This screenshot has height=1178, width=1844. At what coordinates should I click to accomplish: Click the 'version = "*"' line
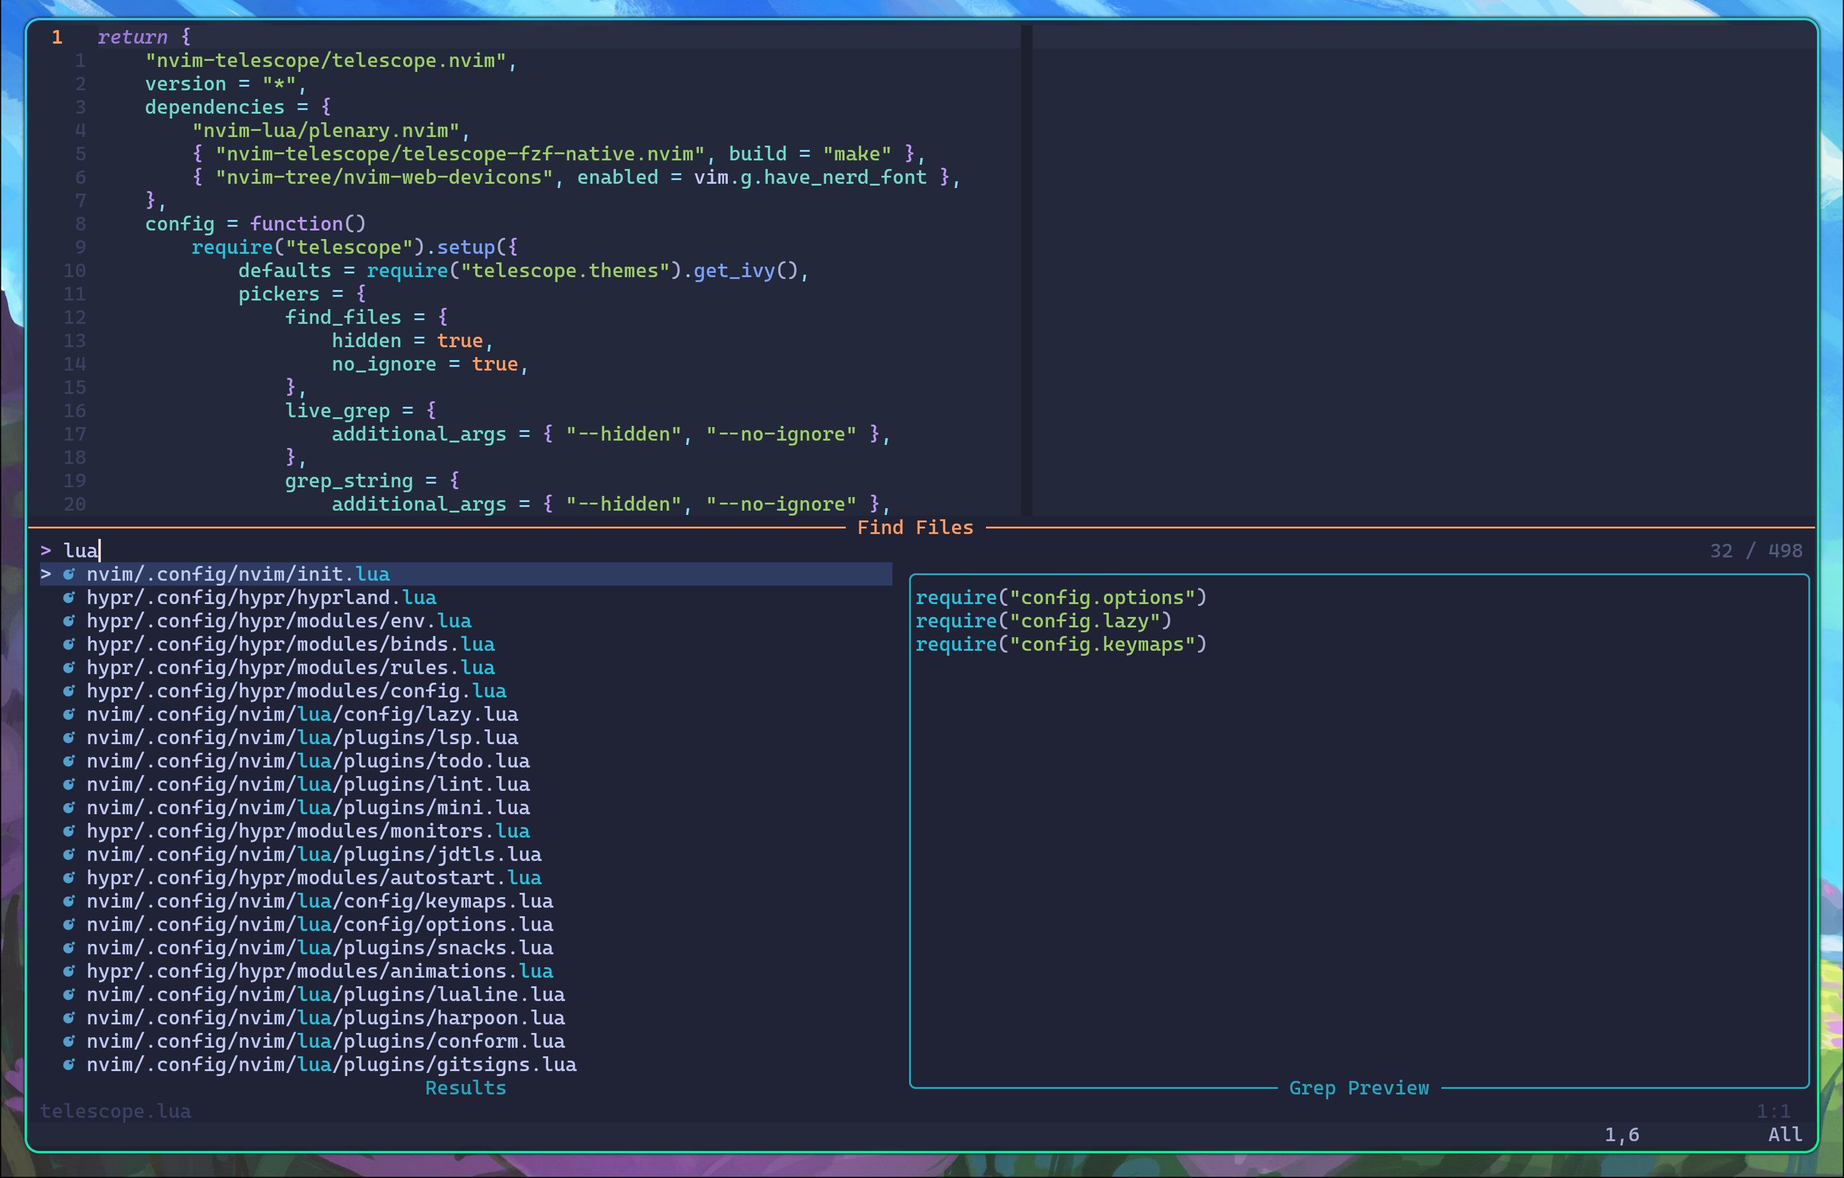tap(226, 84)
